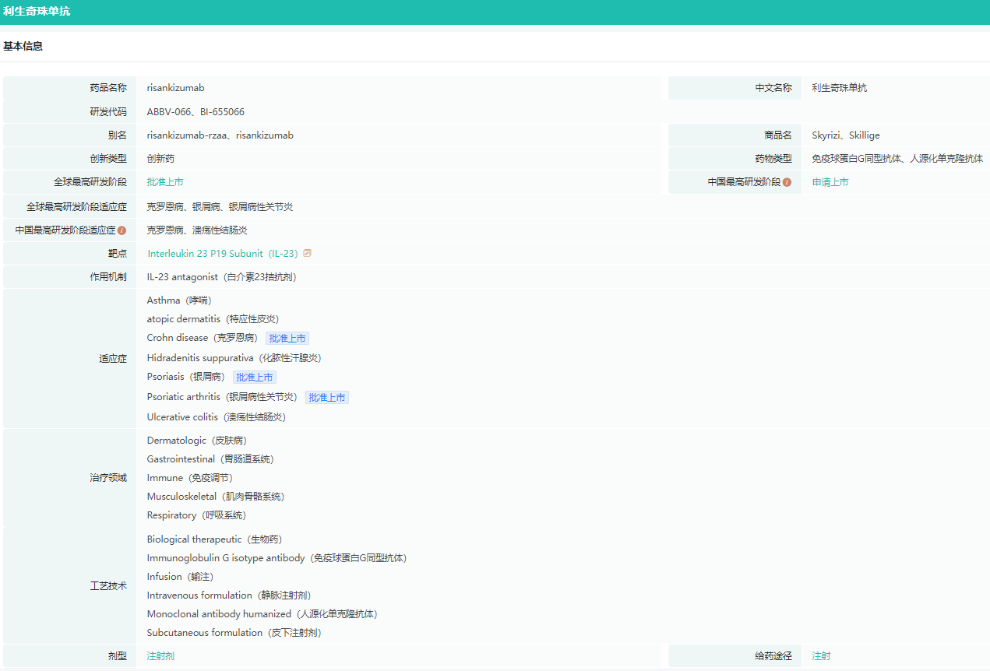990x671 pixels.
Task: Click the Infusion（输注）technology entry
Action: pyautogui.click(x=180, y=577)
